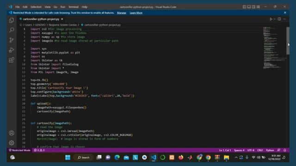Open the Source Control view
The height and width of the screenshot is (166, 296).
12,40
